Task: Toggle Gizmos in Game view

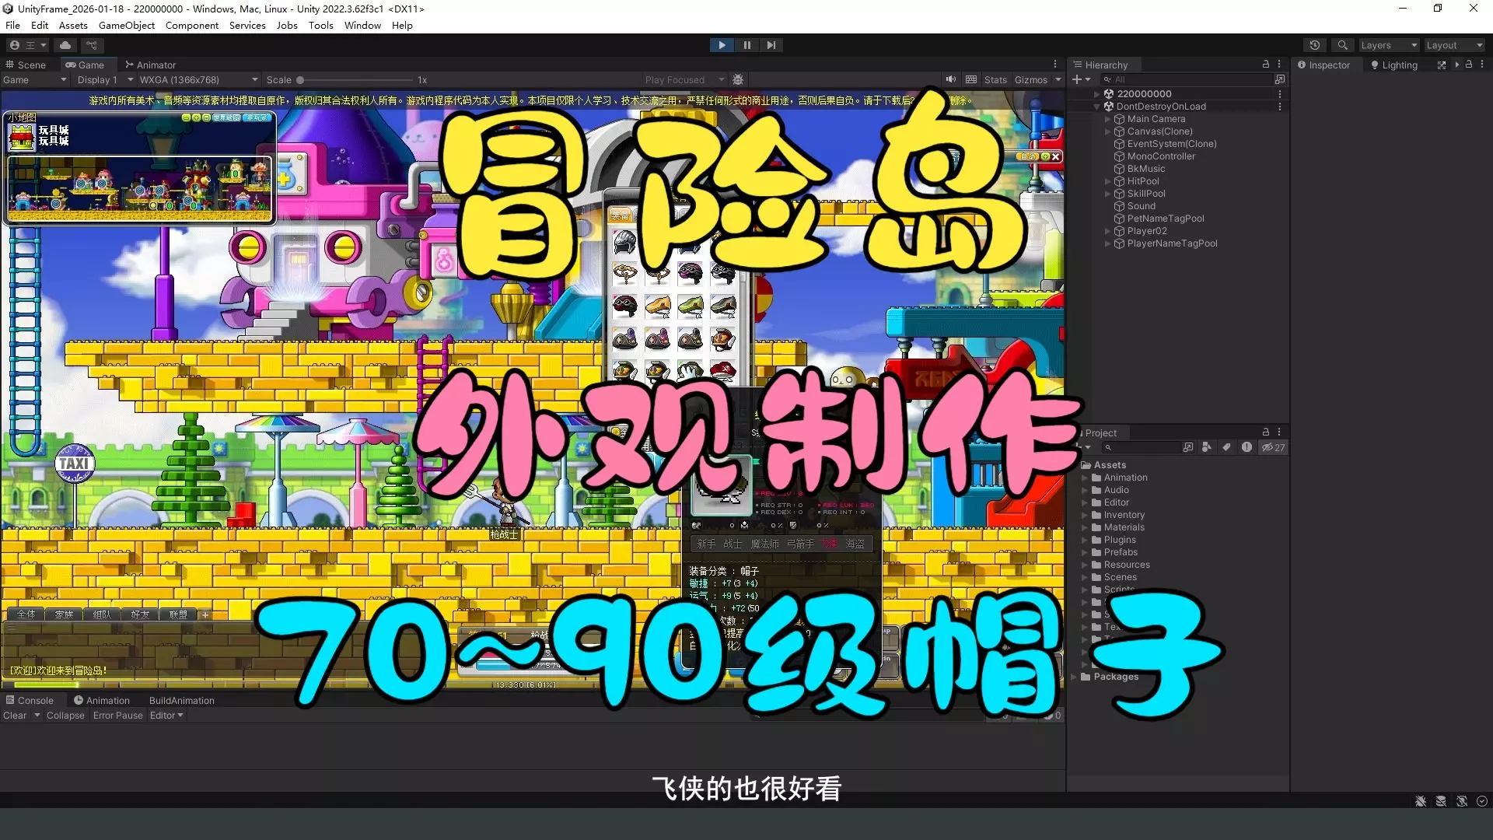Action: (1031, 80)
